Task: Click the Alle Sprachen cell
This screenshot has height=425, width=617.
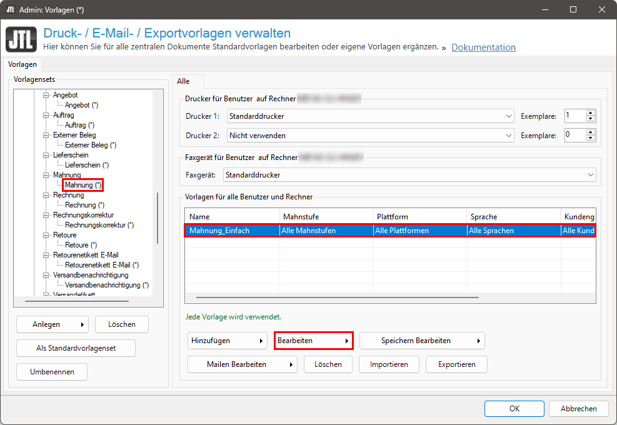Action: click(x=513, y=231)
